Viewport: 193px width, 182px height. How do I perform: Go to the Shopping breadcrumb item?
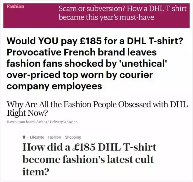73,137
